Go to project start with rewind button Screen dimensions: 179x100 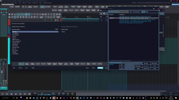(7, 94)
